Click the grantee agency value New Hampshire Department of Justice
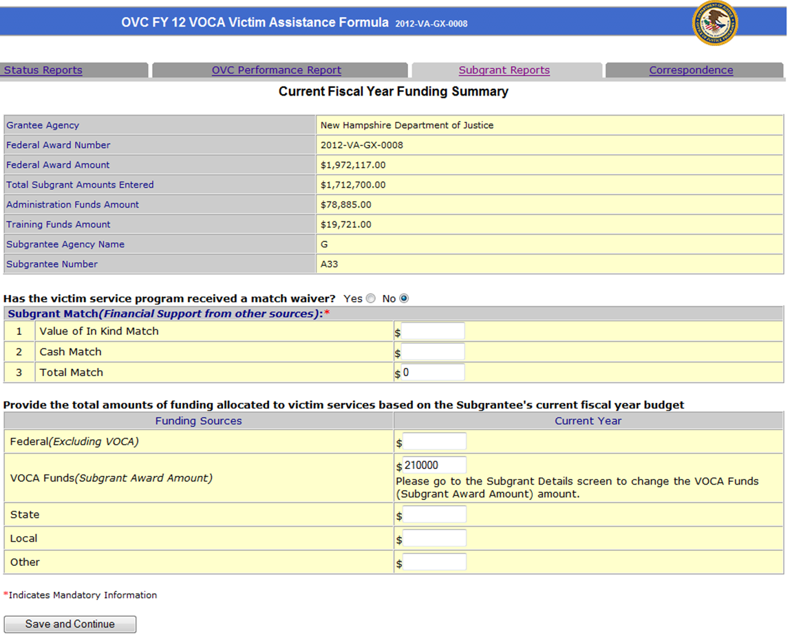 [x=407, y=125]
